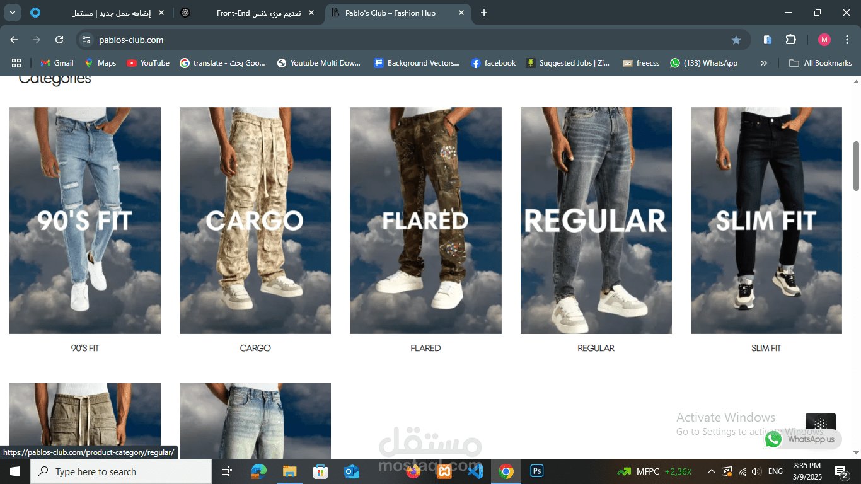This screenshot has width=861, height=484.
Task: Bookmark this page with the star icon
Action: 736,40
